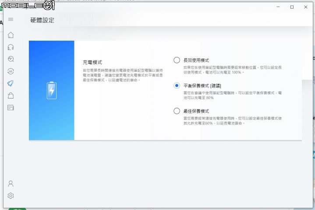Viewport: 315px width, 210px height.
Task: Select 平衡保養模式 [建議] radio button
Action: [177, 86]
